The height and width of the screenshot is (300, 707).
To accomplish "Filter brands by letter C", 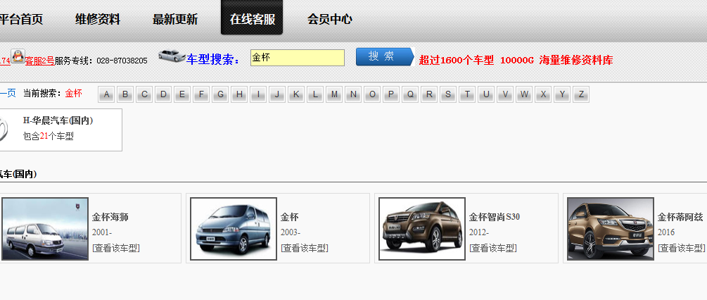I will [x=144, y=95].
